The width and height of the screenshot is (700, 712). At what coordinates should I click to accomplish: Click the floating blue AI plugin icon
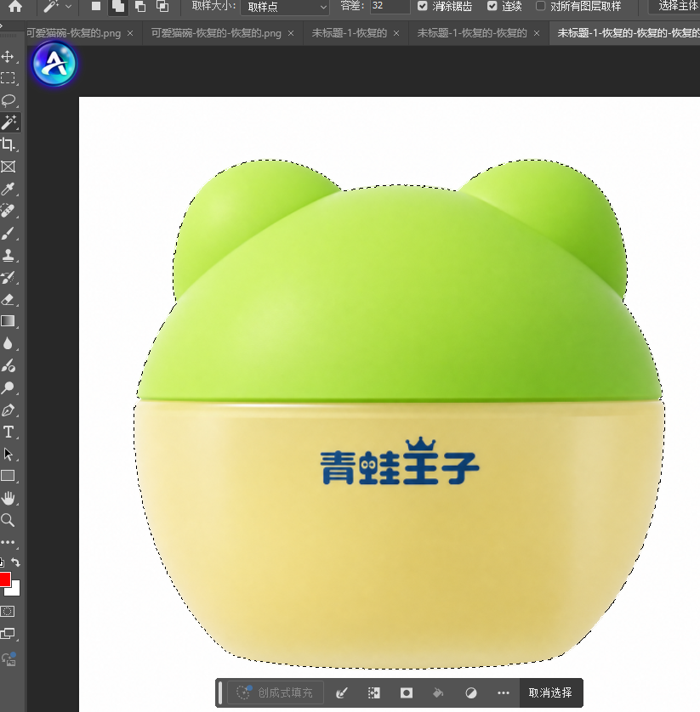tap(54, 64)
